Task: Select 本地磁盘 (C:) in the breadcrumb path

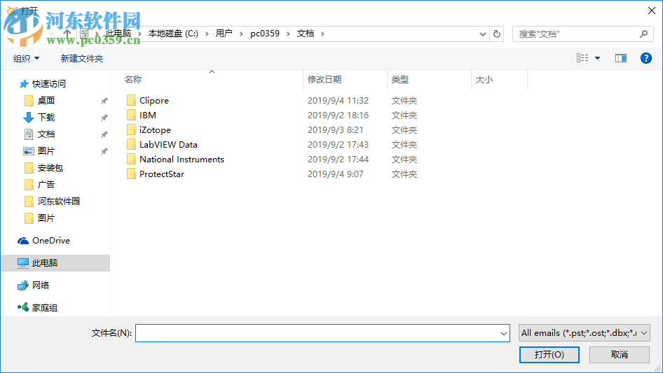Action: click(x=173, y=34)
